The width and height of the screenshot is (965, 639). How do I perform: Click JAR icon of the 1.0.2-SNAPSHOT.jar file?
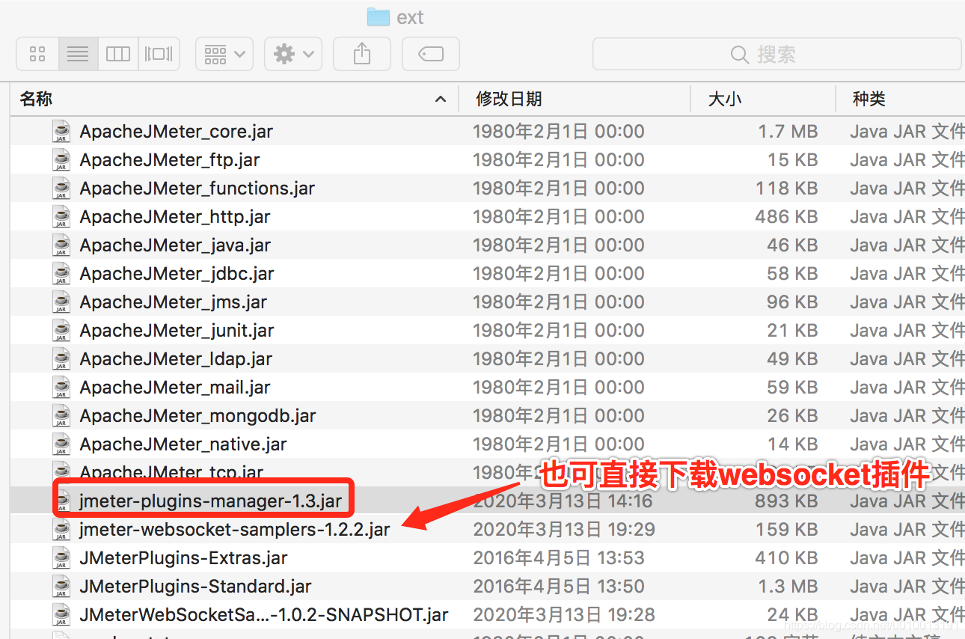point(61,615)
